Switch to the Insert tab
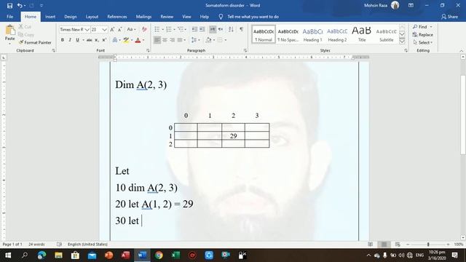 click(x=50, y=17)
